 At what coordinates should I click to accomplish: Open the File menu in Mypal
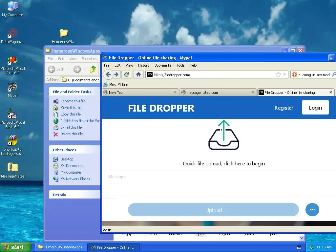107,65
